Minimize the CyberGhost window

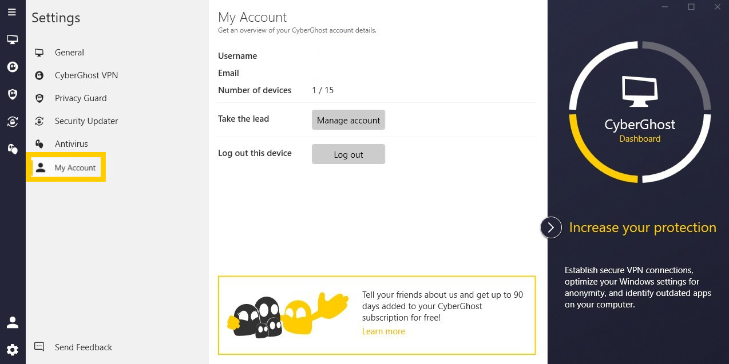(x=665, y=7)
